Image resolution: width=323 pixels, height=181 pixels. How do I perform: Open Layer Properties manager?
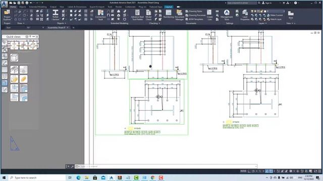pyautogui.click(x=245, y=15)
